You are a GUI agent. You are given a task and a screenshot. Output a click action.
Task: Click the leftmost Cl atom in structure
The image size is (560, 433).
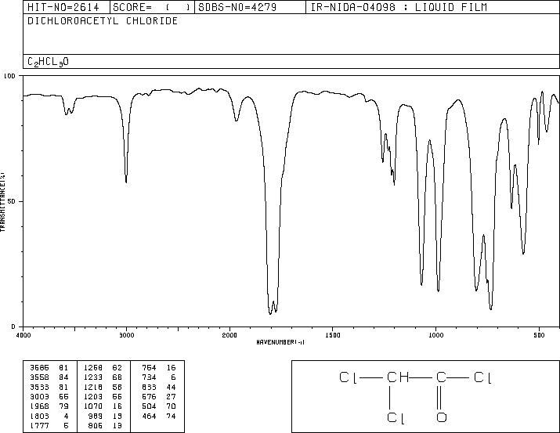pyautogui.click(x=348, y=377)
